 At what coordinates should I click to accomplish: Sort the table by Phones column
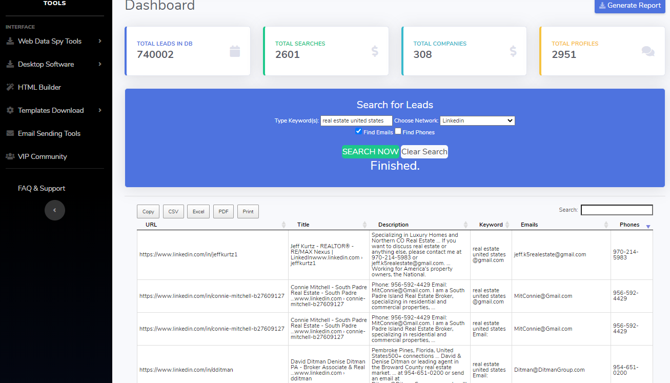(631, 225)
